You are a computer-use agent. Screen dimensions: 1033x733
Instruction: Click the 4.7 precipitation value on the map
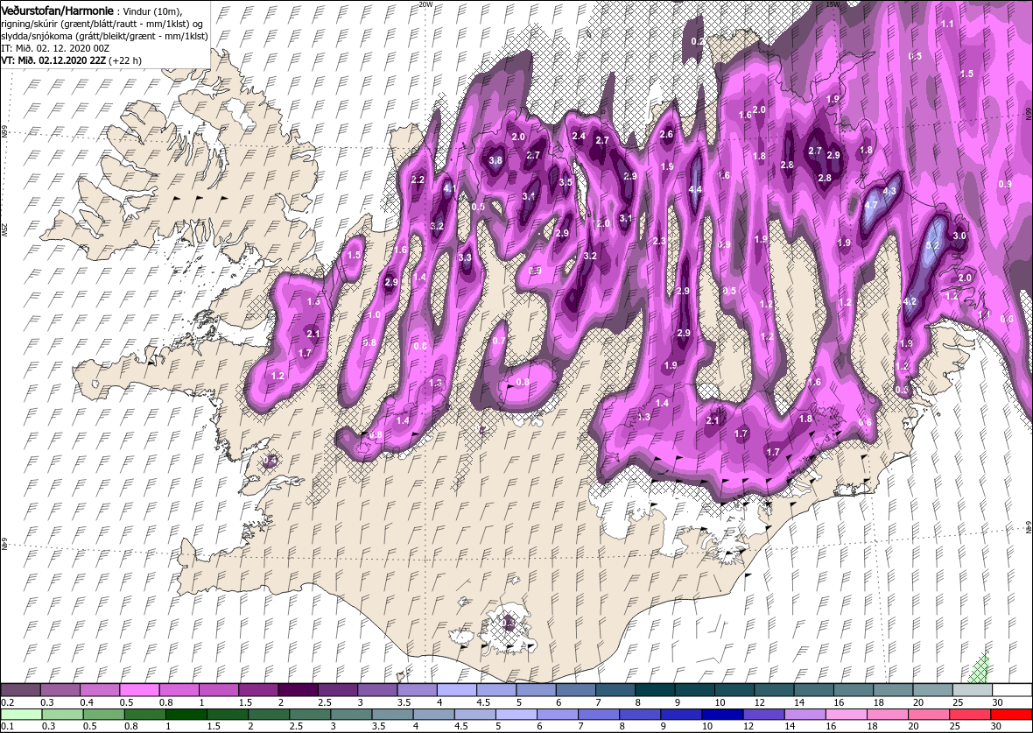pyautogui.click(x=871, y=204)
